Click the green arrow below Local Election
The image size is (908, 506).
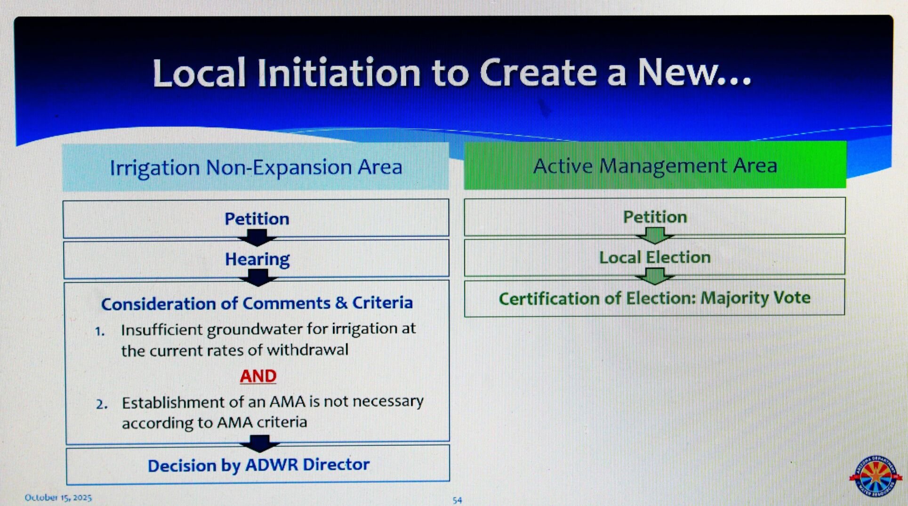point(654,276)
